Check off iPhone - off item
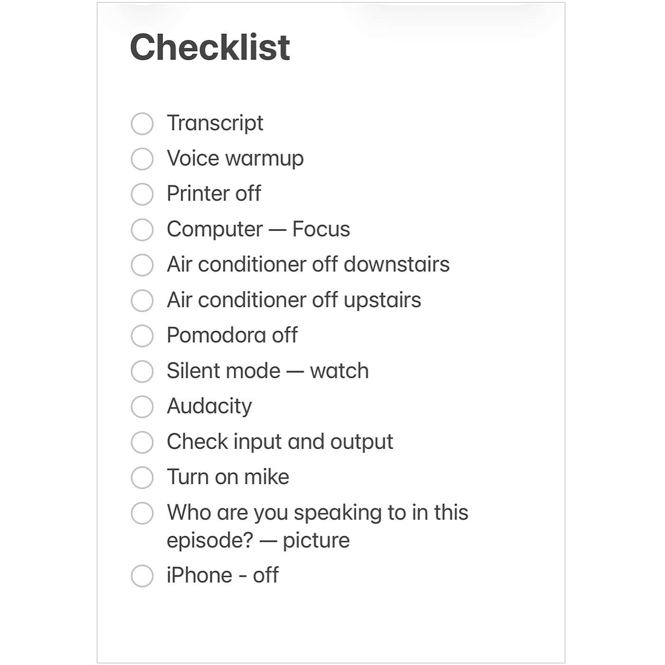The height and width of the screenshot is (665, 665). (x=142, y=576)
